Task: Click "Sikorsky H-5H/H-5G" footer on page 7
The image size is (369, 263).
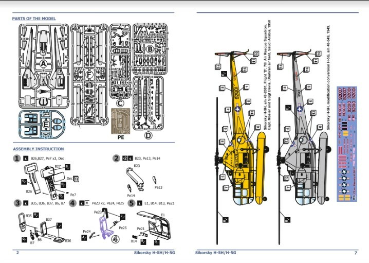Action: pos(215,253)
